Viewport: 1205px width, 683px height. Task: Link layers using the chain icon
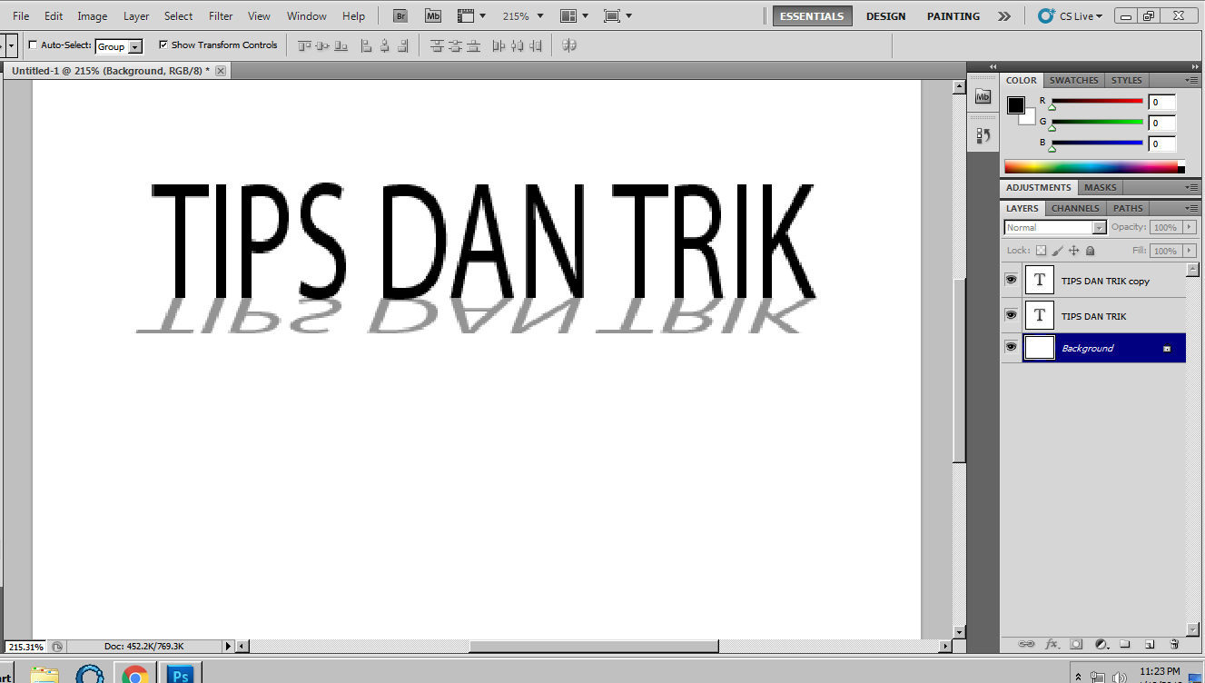tap(1026, 644)
